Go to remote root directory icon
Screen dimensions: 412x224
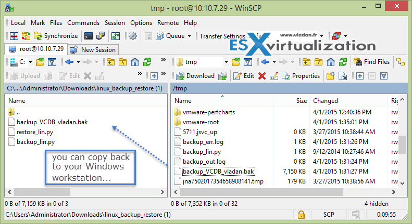click(x=318, y=62)
